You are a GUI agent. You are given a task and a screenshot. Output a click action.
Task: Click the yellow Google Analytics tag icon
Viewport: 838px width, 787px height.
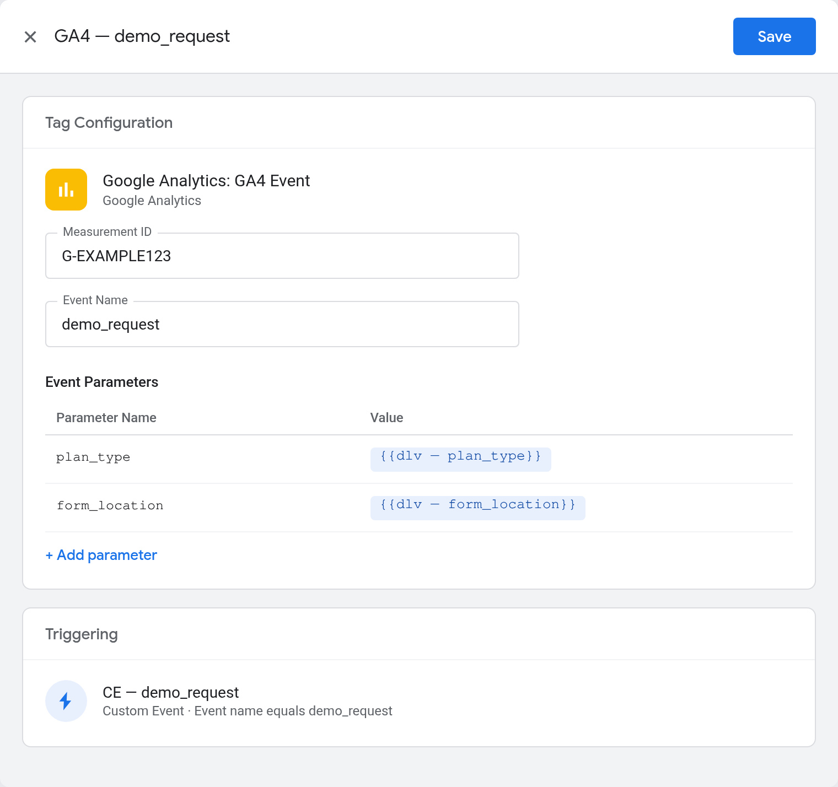tap(66, 190)
